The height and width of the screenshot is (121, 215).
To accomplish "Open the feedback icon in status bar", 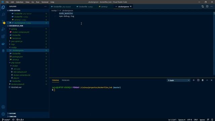I will click(x=208, y=120).
